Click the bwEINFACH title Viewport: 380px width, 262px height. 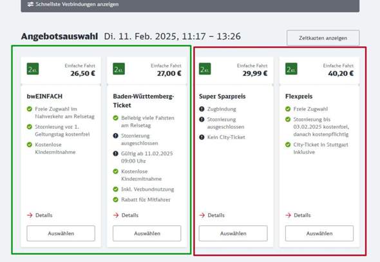[x=44, y=97]
